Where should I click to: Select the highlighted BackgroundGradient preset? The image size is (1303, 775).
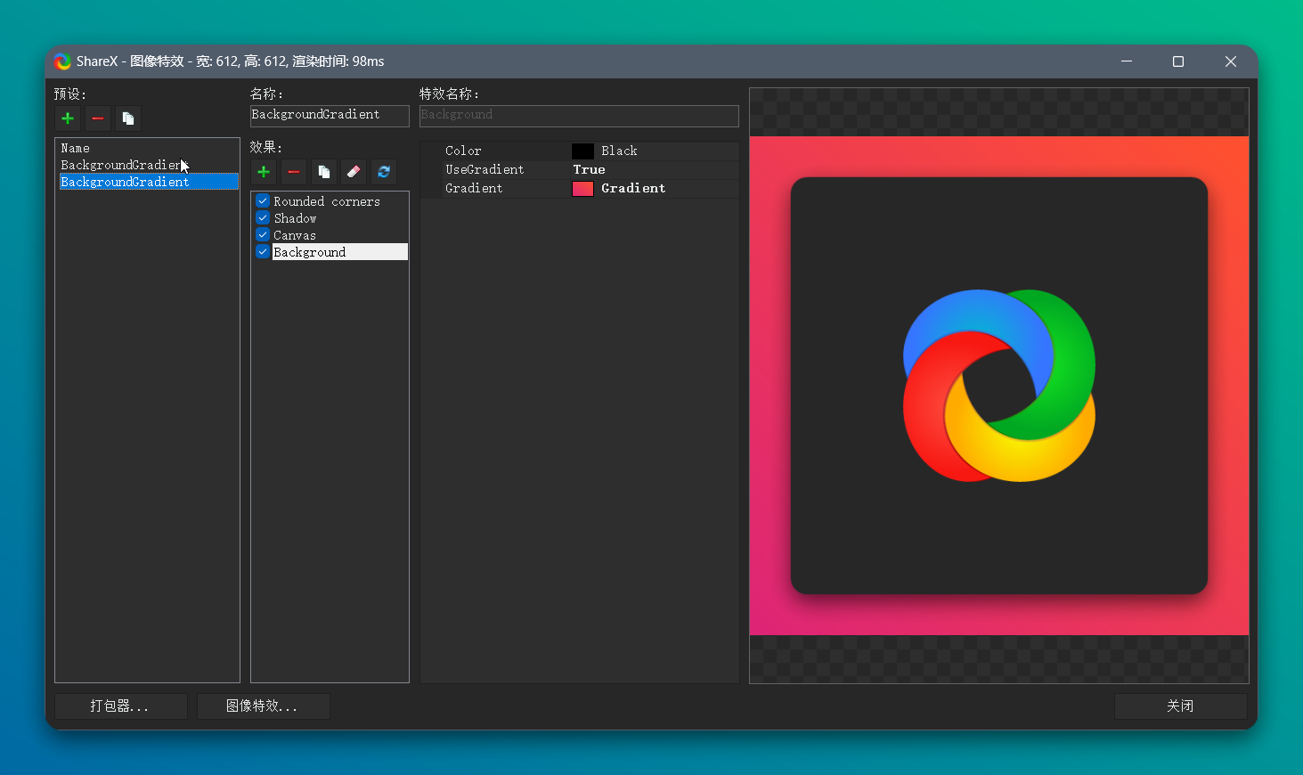click(148, 182)
